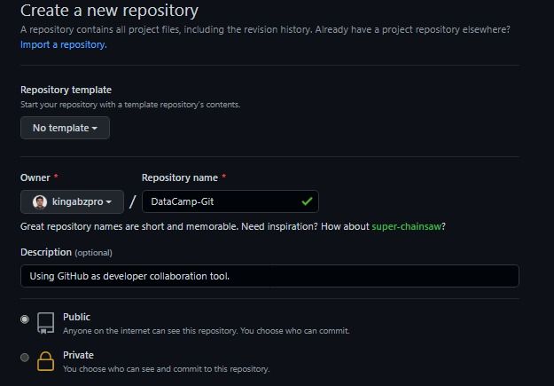Click the caret arrow beside No template
The height and width of the screenshot is (386, 554).
pos(95,129)
